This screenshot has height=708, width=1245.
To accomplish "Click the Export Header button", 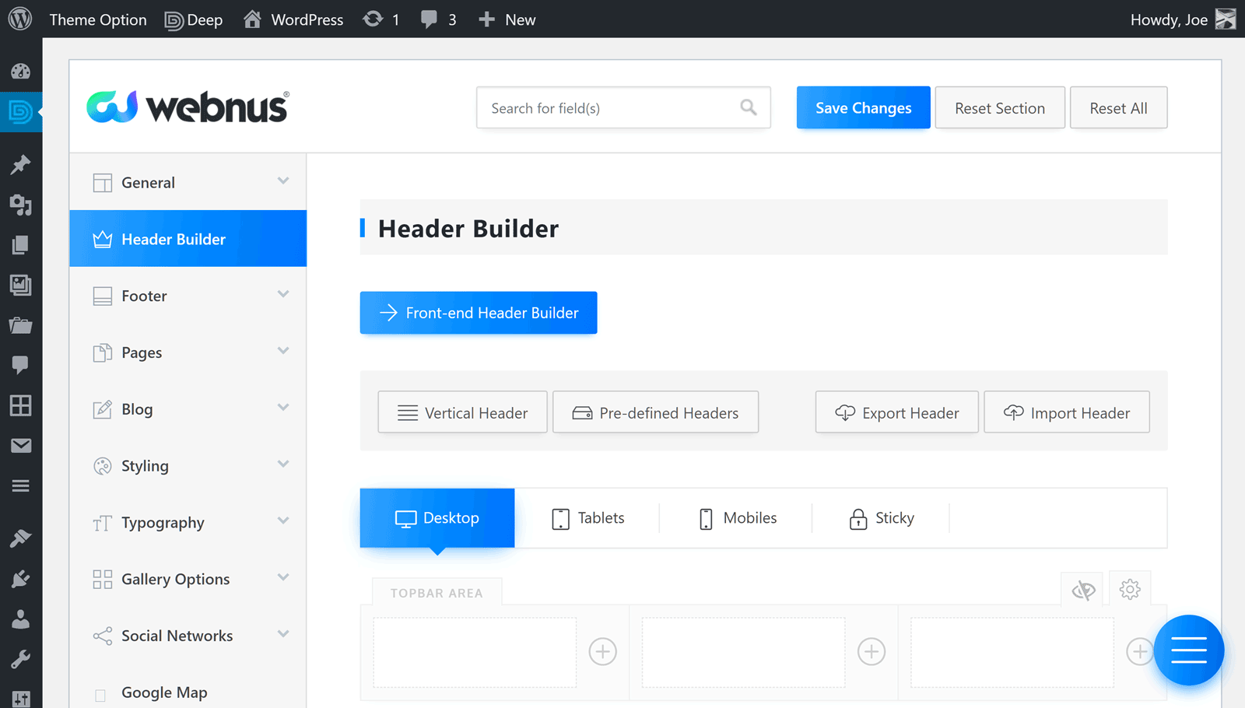I will (897, 412).
